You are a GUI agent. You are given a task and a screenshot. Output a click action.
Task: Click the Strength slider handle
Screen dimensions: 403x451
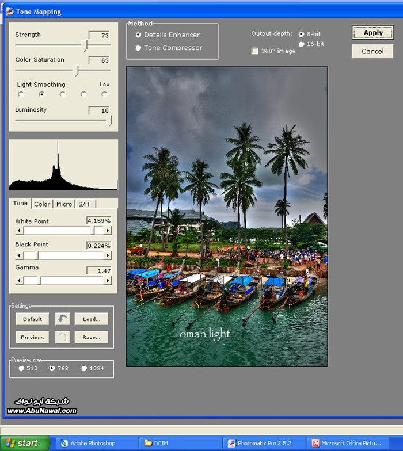pyautogui.click(x=86, y=45)
